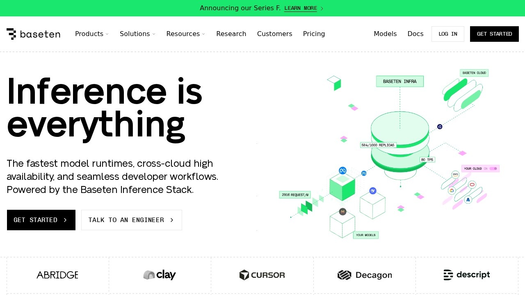
Task: Click the Descript customer logo
Action: (x=467, y=275)
